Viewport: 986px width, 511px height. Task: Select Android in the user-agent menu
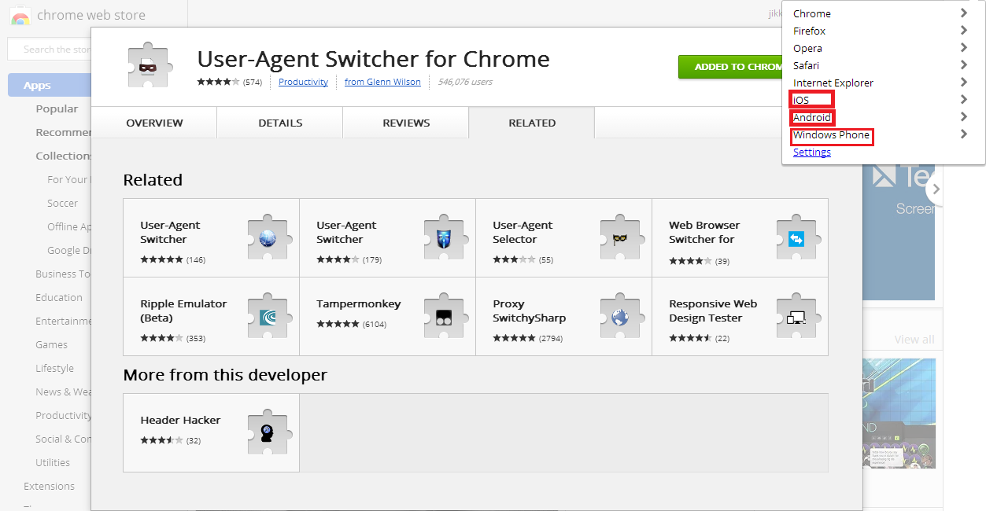coord(812,117)
